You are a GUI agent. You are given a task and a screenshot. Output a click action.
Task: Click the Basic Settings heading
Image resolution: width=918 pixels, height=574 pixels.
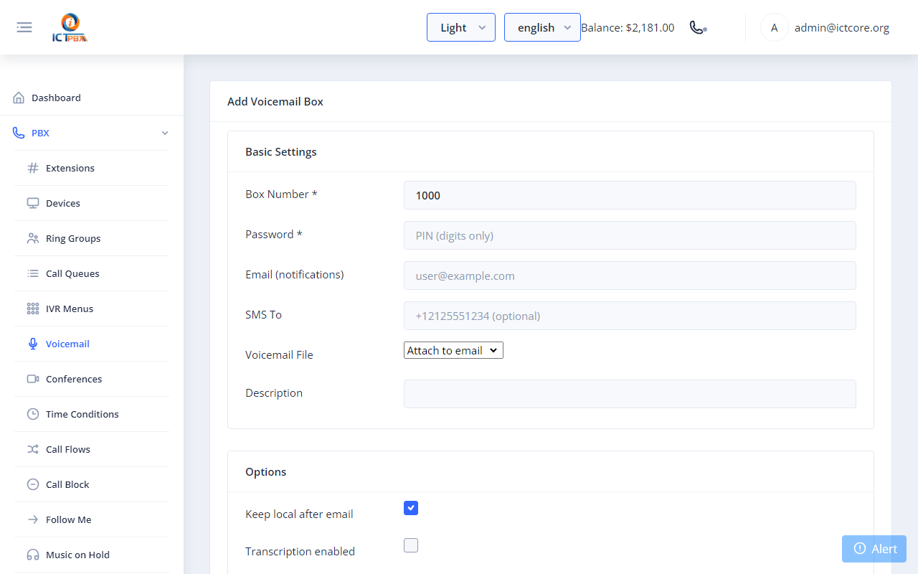[281, 152]
